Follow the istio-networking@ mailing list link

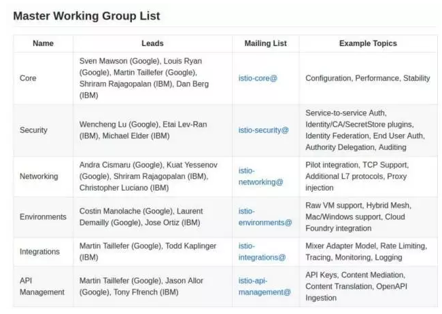point(260,176)
